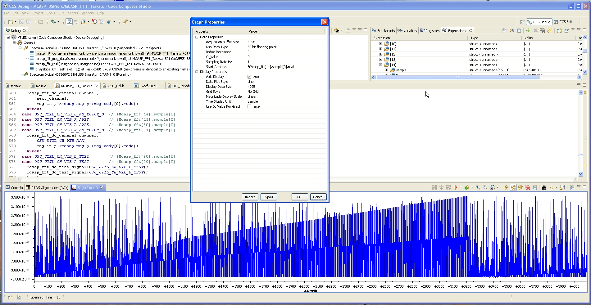Click the Import button in the dialog
The width and height of the screenshot is (591, 305).
pyautogui.click(x=249, y=197)
